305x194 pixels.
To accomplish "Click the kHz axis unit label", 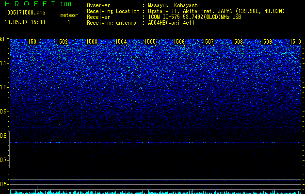I will (x=4, y=39).
